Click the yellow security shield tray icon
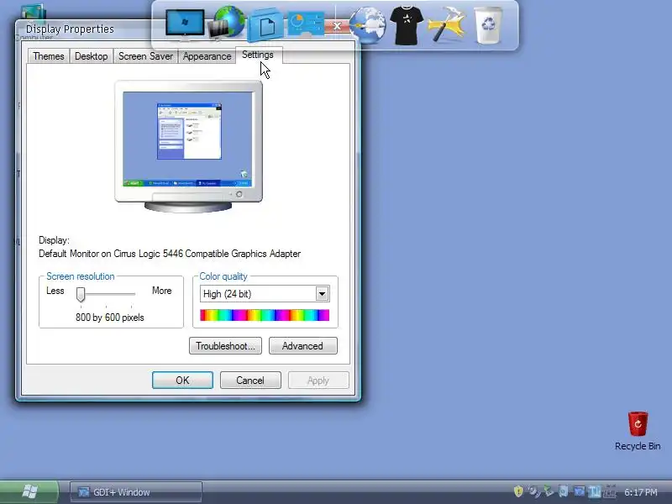This screenshot has height=504, width=672. [518, 491]
